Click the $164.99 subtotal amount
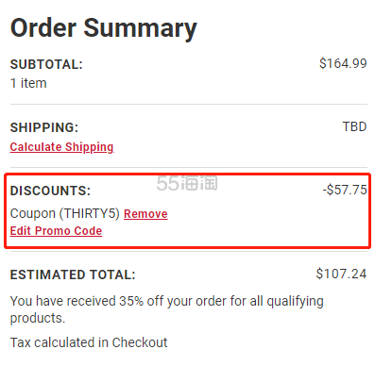 pyautogui.click(x=343, y=63)
